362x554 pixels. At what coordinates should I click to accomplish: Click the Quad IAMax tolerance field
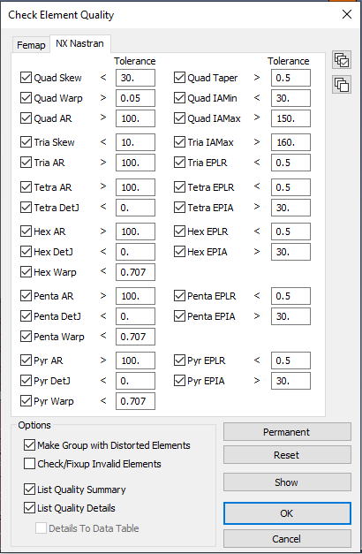[x=290, y=118]
